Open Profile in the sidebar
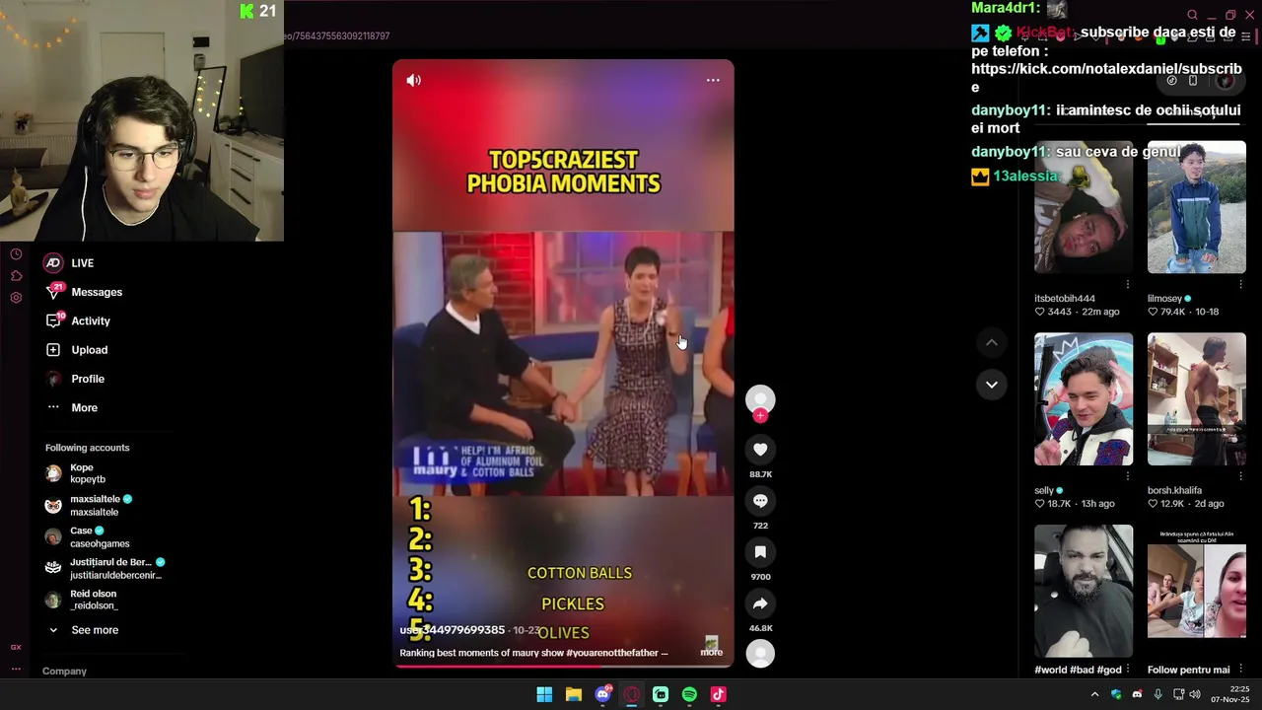Viewport: 1262px width, 710px height. coord(75,379)
